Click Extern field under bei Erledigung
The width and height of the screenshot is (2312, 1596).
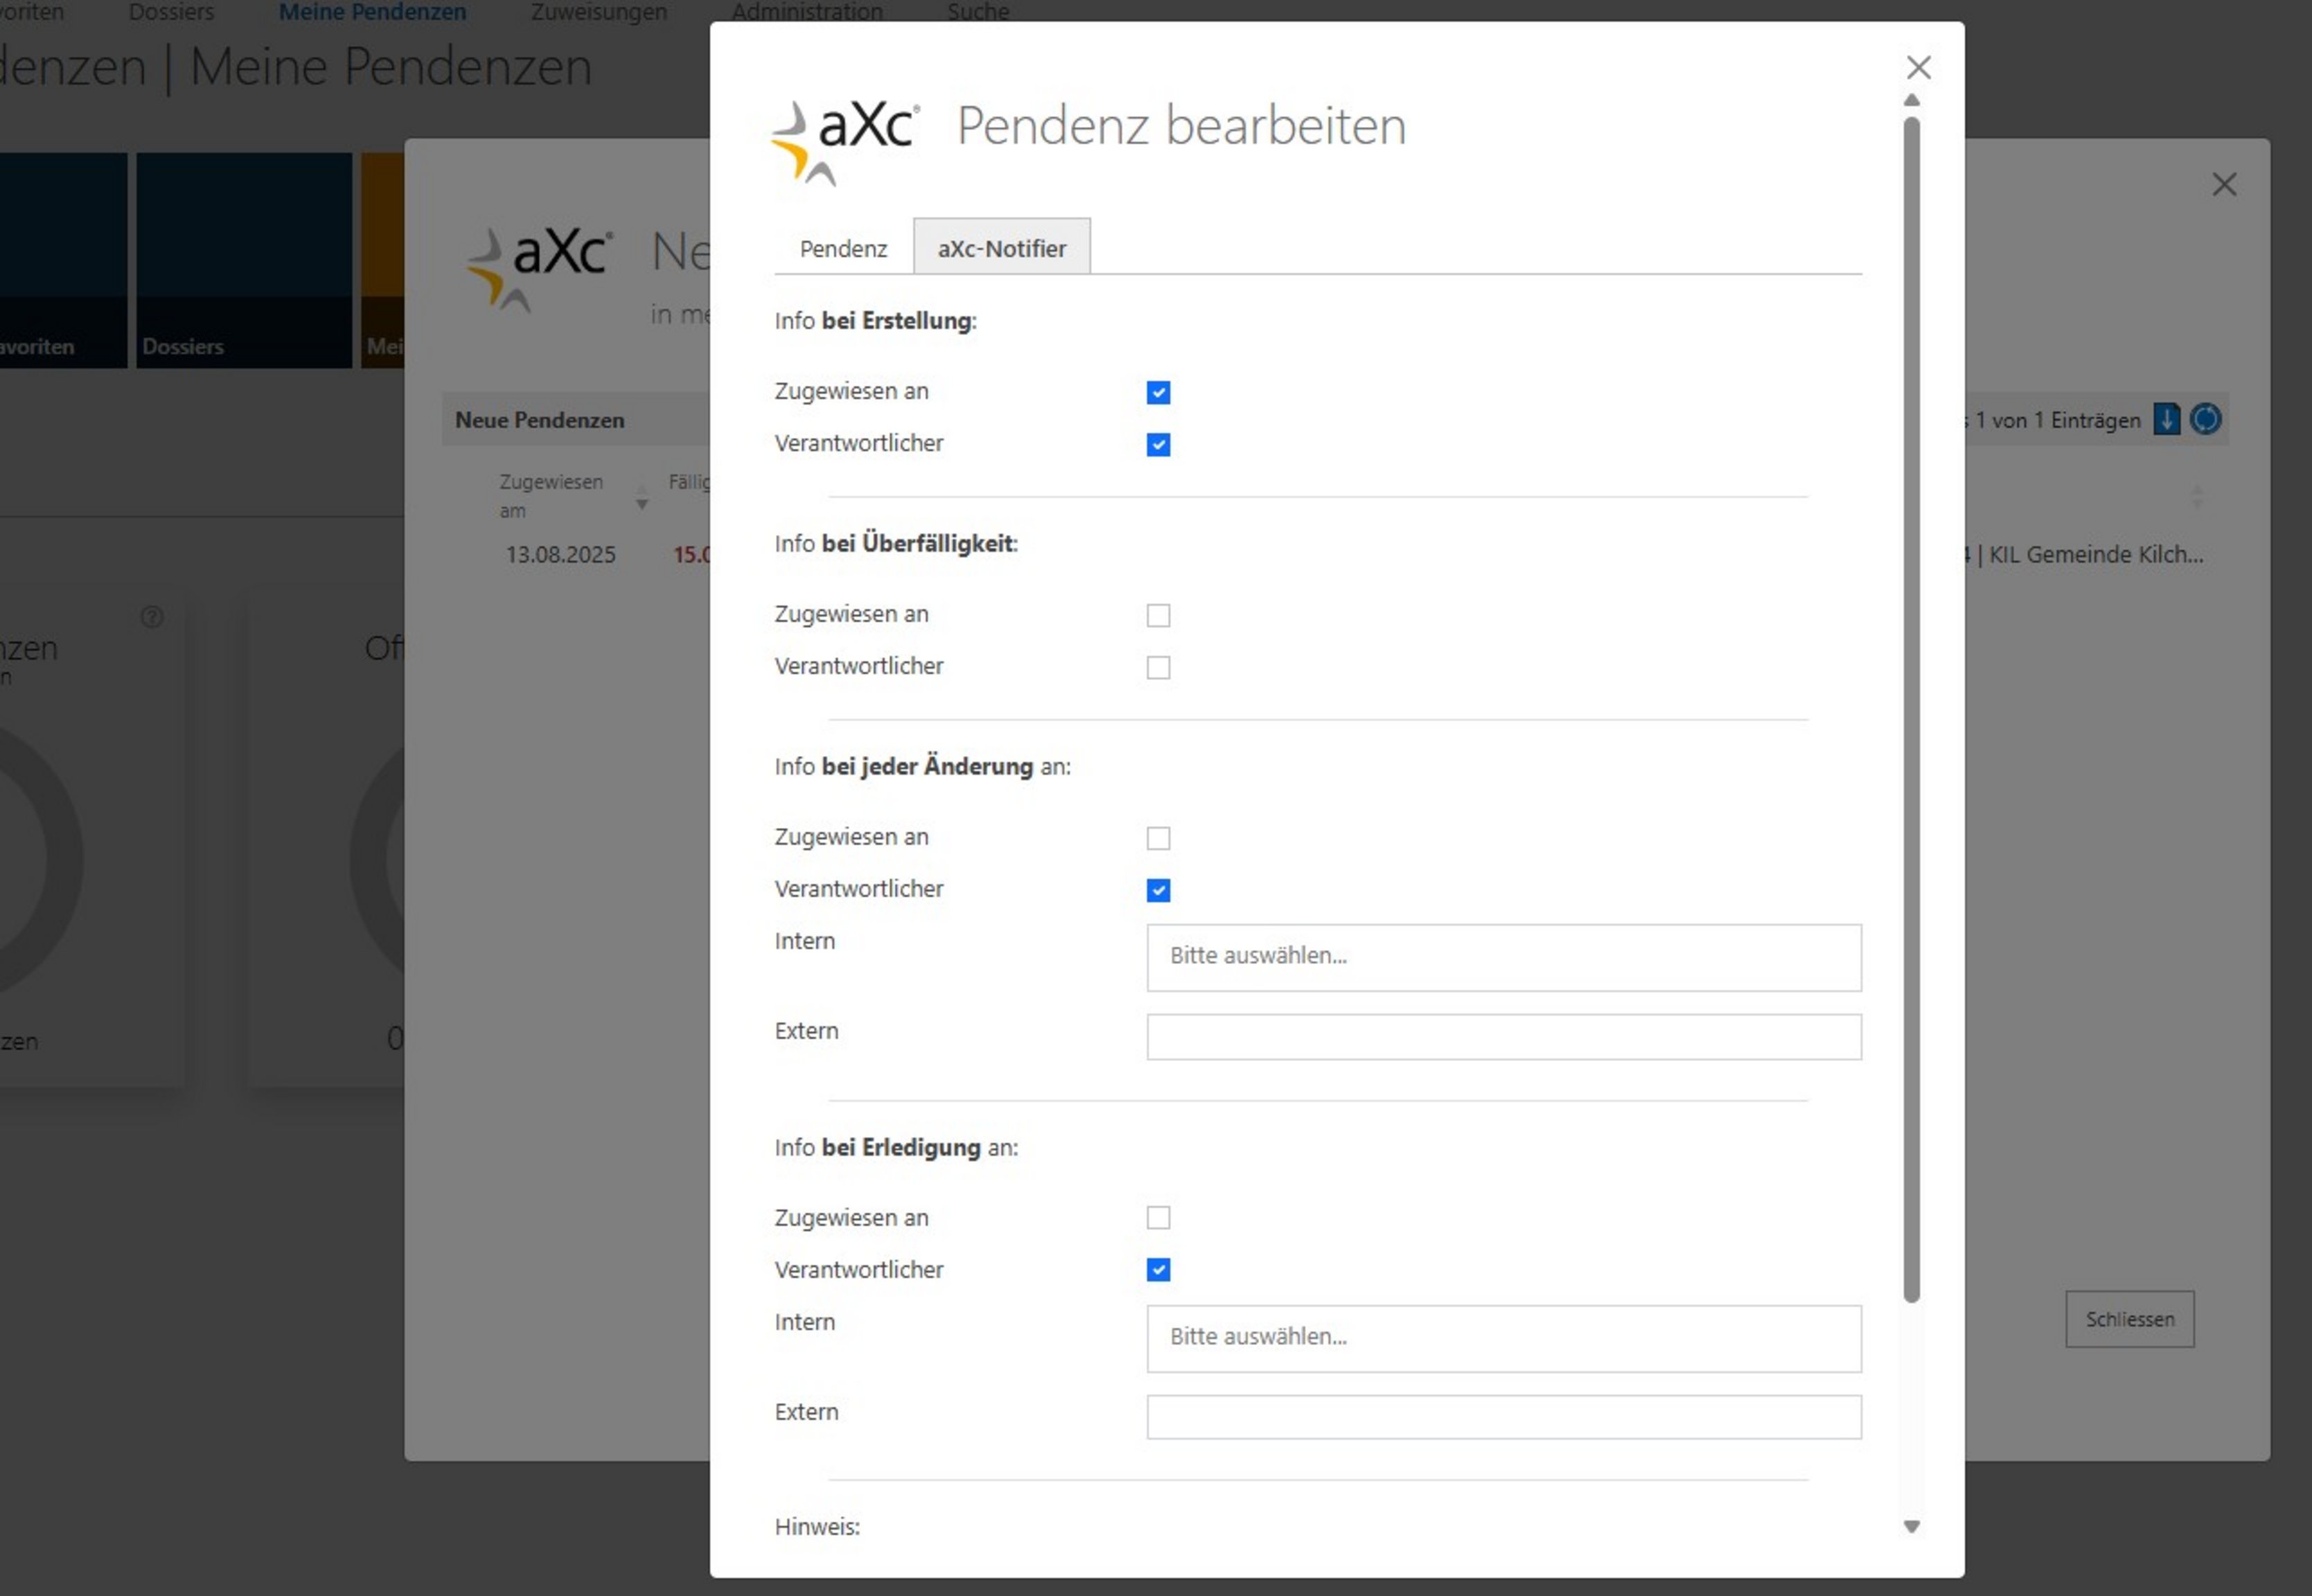click(1503, 1417)
